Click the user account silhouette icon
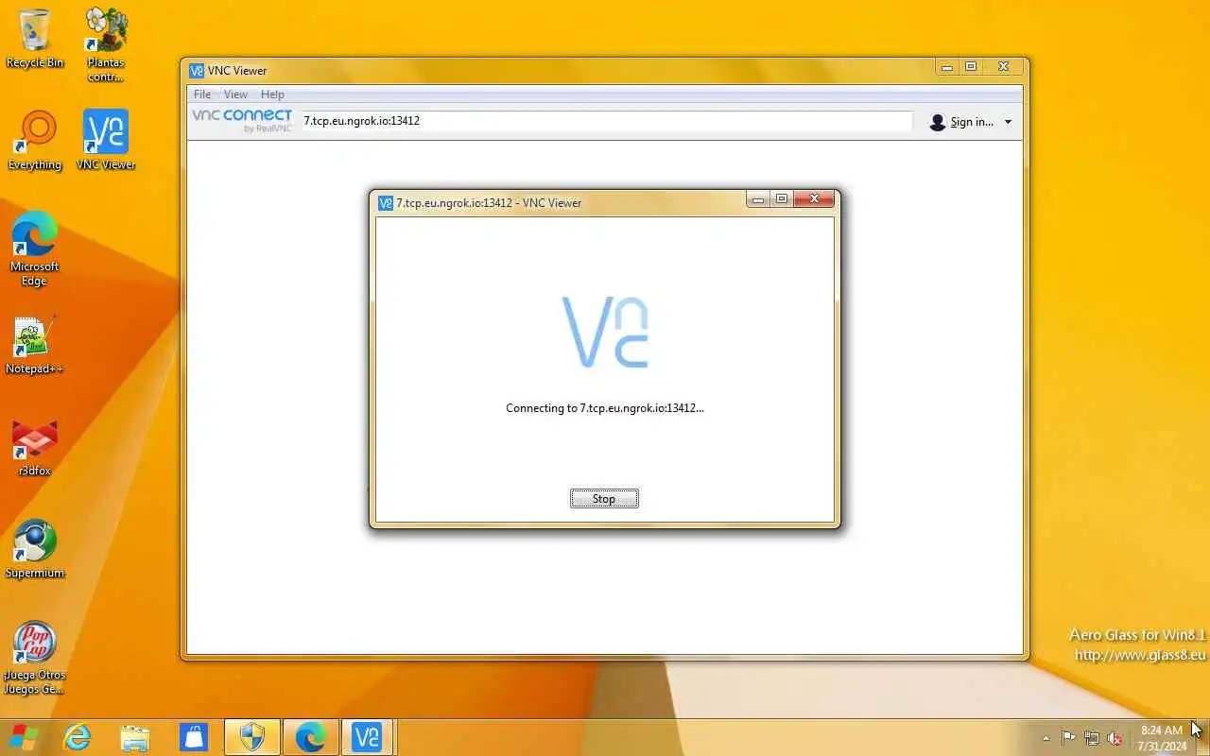Image resolution: width=1210 pixels, height=756 pixels. tap(938, 122)
